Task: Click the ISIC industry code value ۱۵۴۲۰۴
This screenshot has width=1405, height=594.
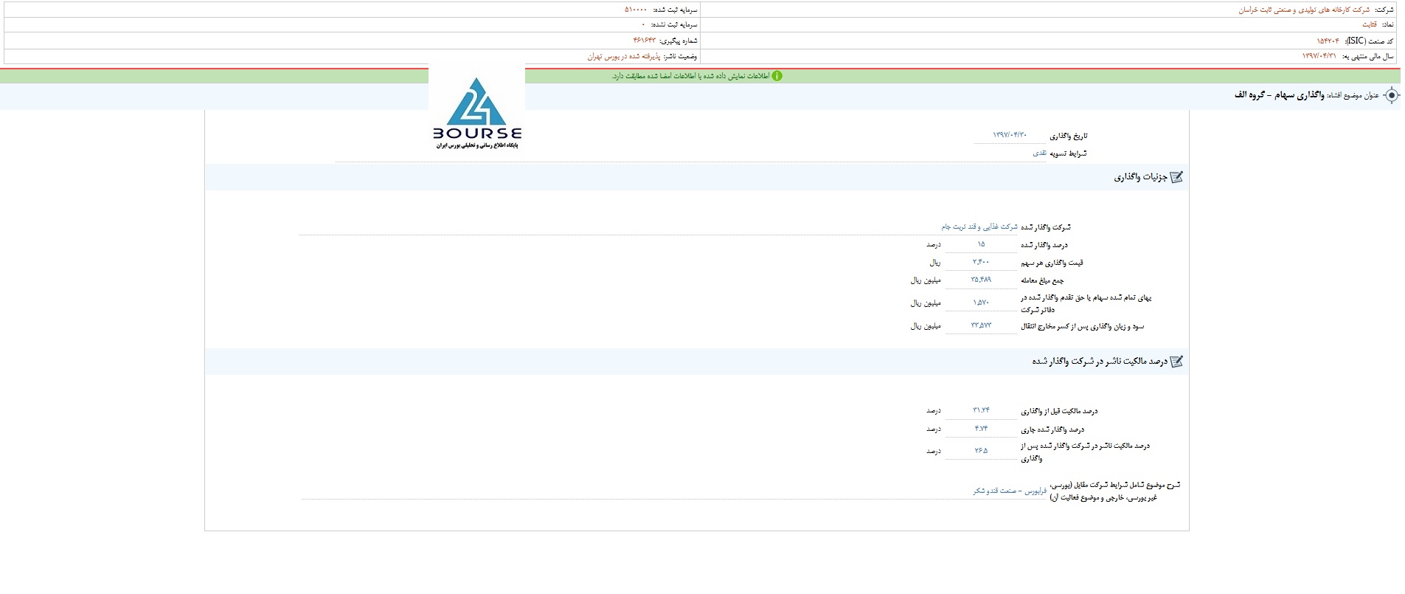Action: tap(1328, 41)
